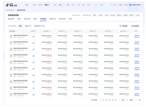The image size is (146, 107).
Task: Open 首页 in top navigation
Action: [27, 5]
